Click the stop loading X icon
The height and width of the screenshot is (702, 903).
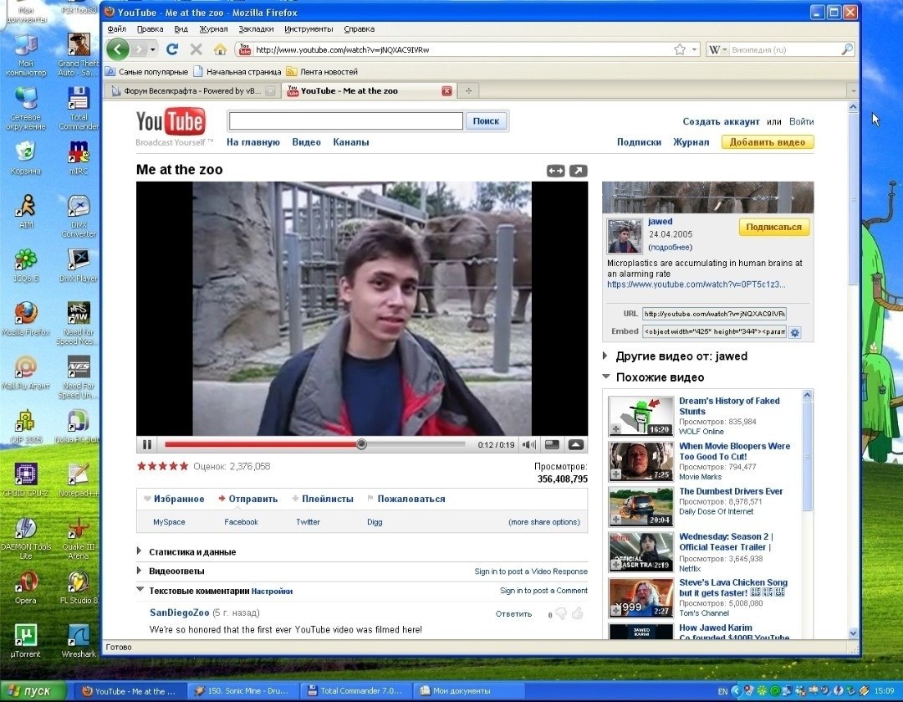(x=196, y=49)
